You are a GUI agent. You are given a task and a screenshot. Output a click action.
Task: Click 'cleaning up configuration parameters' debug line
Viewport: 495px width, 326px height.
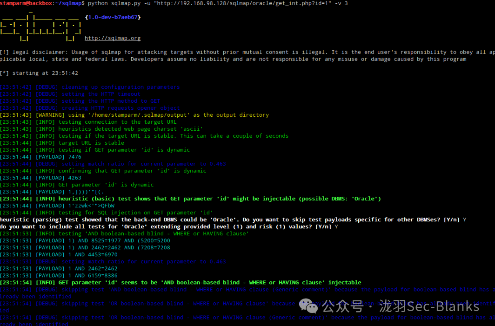pyautogui.click(x=90, y=87)
